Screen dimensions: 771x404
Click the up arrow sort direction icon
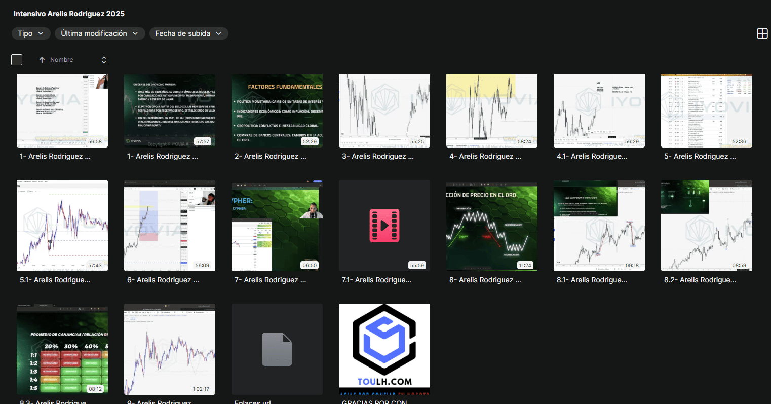[42, 60]
